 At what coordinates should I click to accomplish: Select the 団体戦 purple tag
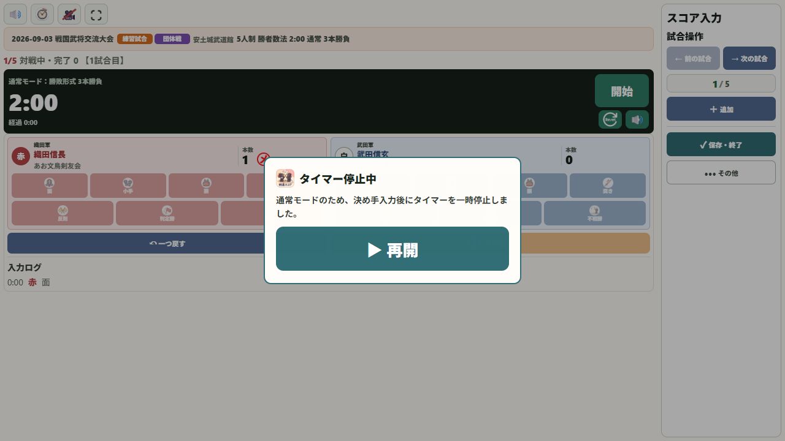(172, 39)
